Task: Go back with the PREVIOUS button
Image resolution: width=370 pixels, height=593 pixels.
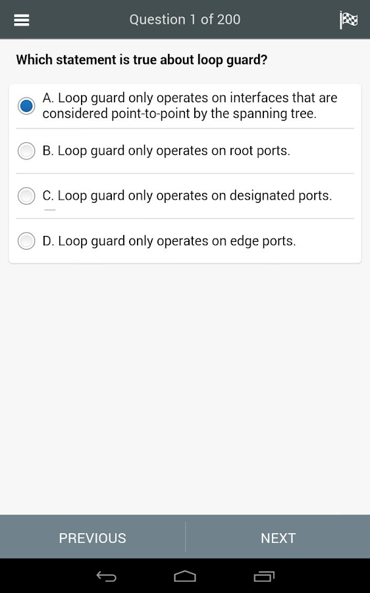Action: click(93, 538)
